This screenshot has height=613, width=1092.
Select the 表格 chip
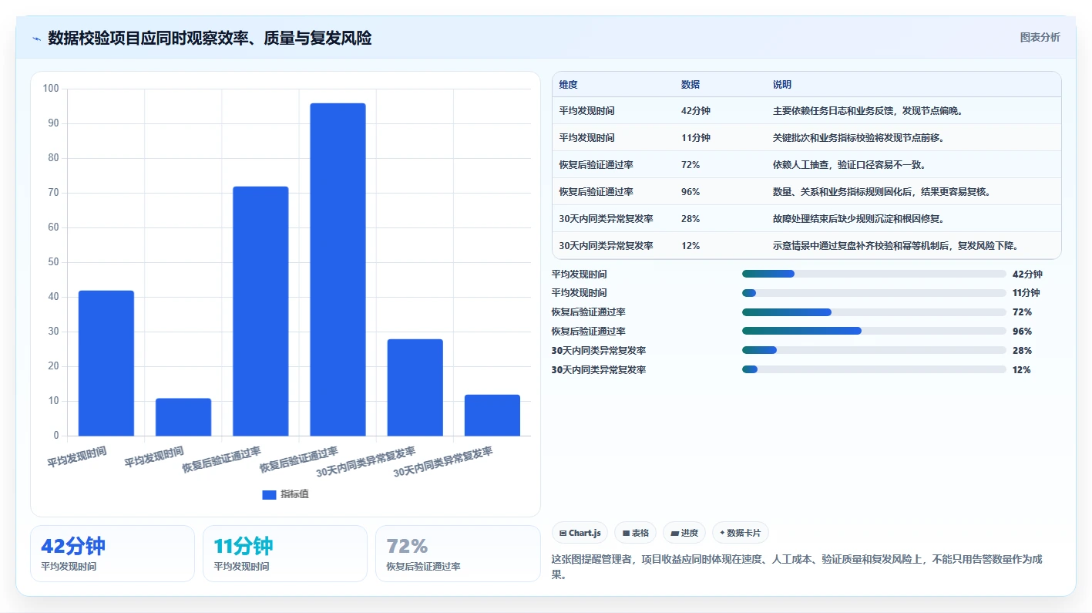pyautogui.click(x=635, y=533)
